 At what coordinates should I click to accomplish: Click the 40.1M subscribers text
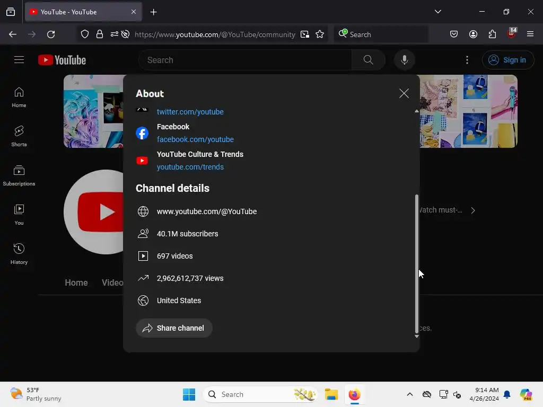pyautogui.click(x=187, y=234)
